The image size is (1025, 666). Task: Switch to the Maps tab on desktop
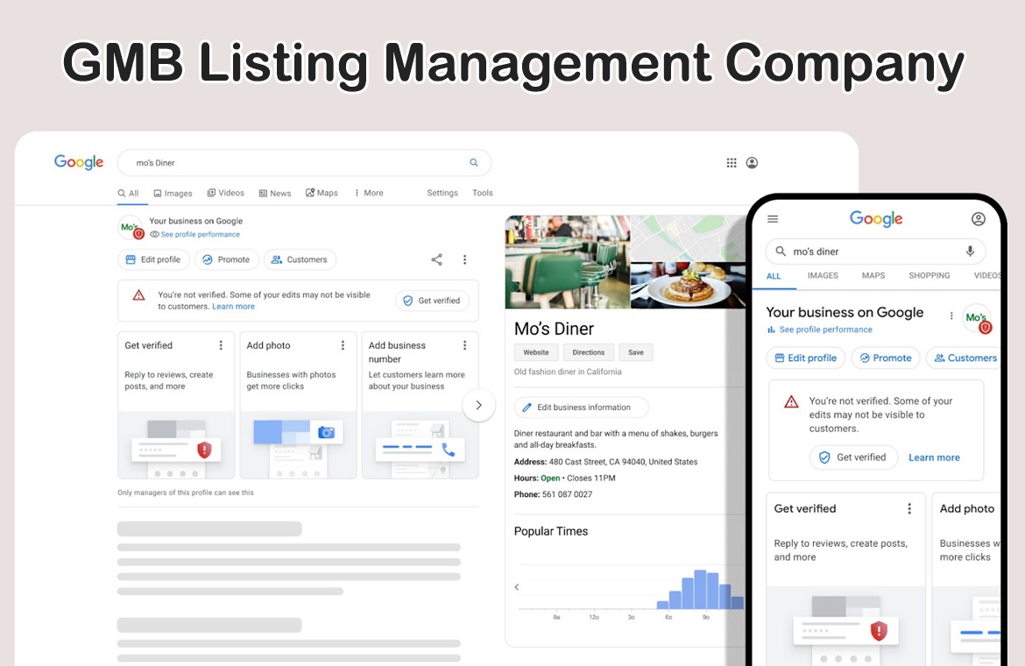tap(322, 193)
